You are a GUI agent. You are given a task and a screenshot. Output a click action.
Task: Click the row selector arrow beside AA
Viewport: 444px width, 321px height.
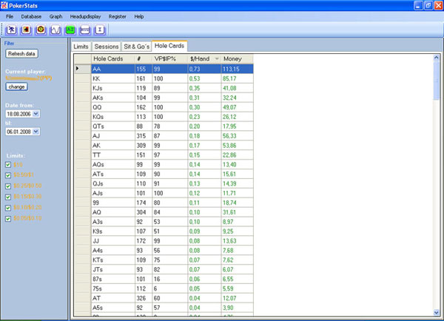tap(77, 69)
